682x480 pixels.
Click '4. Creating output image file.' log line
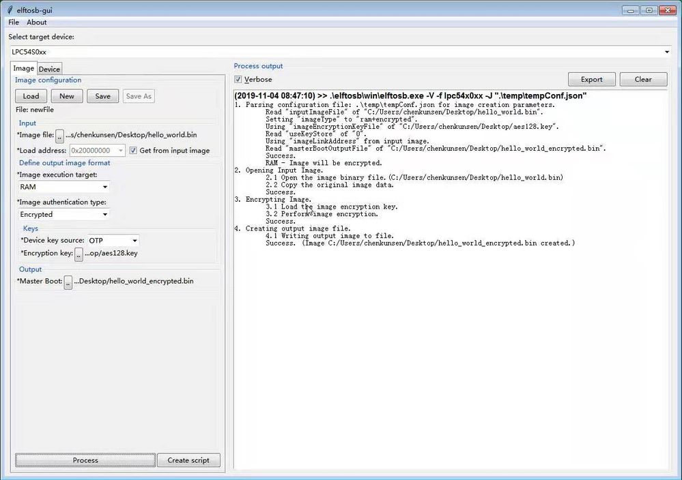292,228
